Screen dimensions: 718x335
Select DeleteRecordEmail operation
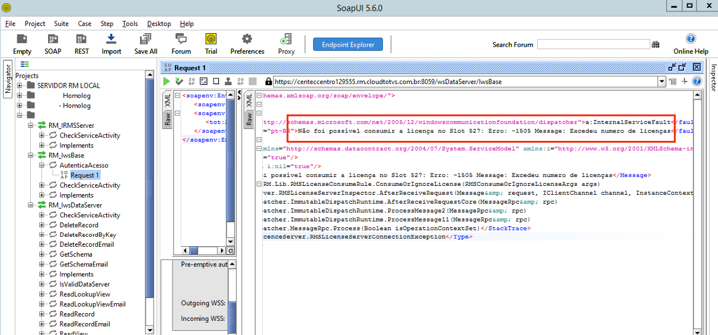point(87,244)
